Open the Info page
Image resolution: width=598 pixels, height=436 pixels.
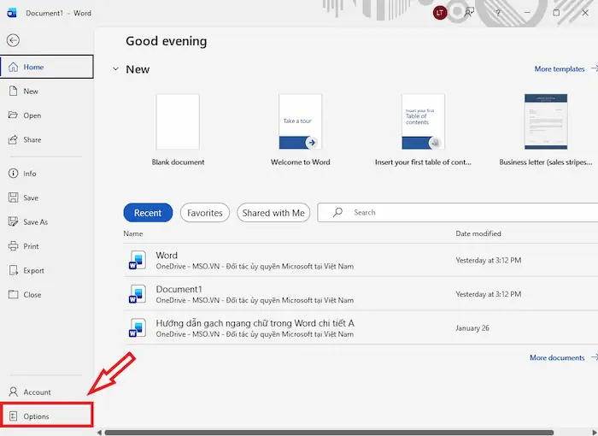click(30, 174)
